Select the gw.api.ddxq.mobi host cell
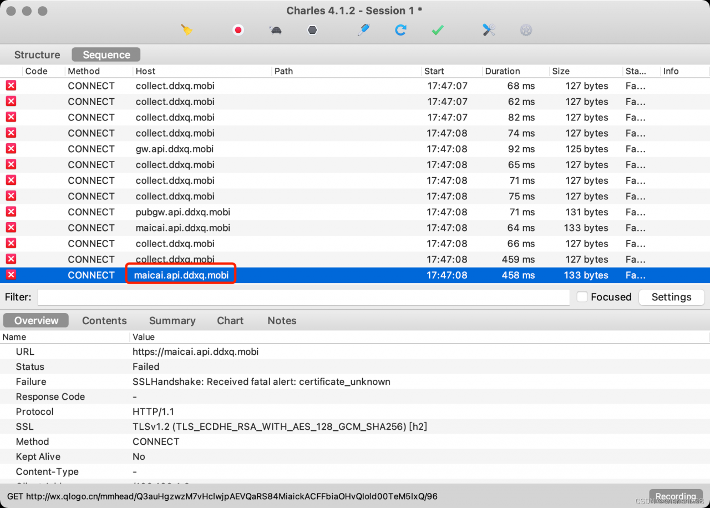Image resolution: width=710 pixels, height=508 pixels. click(174, 149)
